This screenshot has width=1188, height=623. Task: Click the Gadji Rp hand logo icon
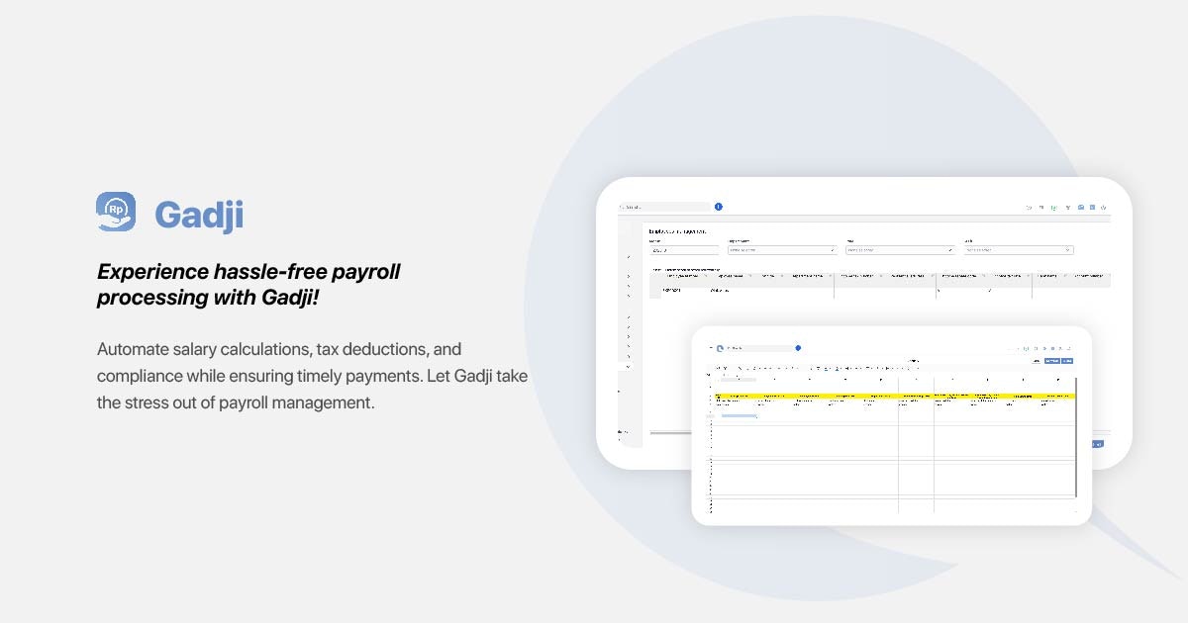[116, 212]
